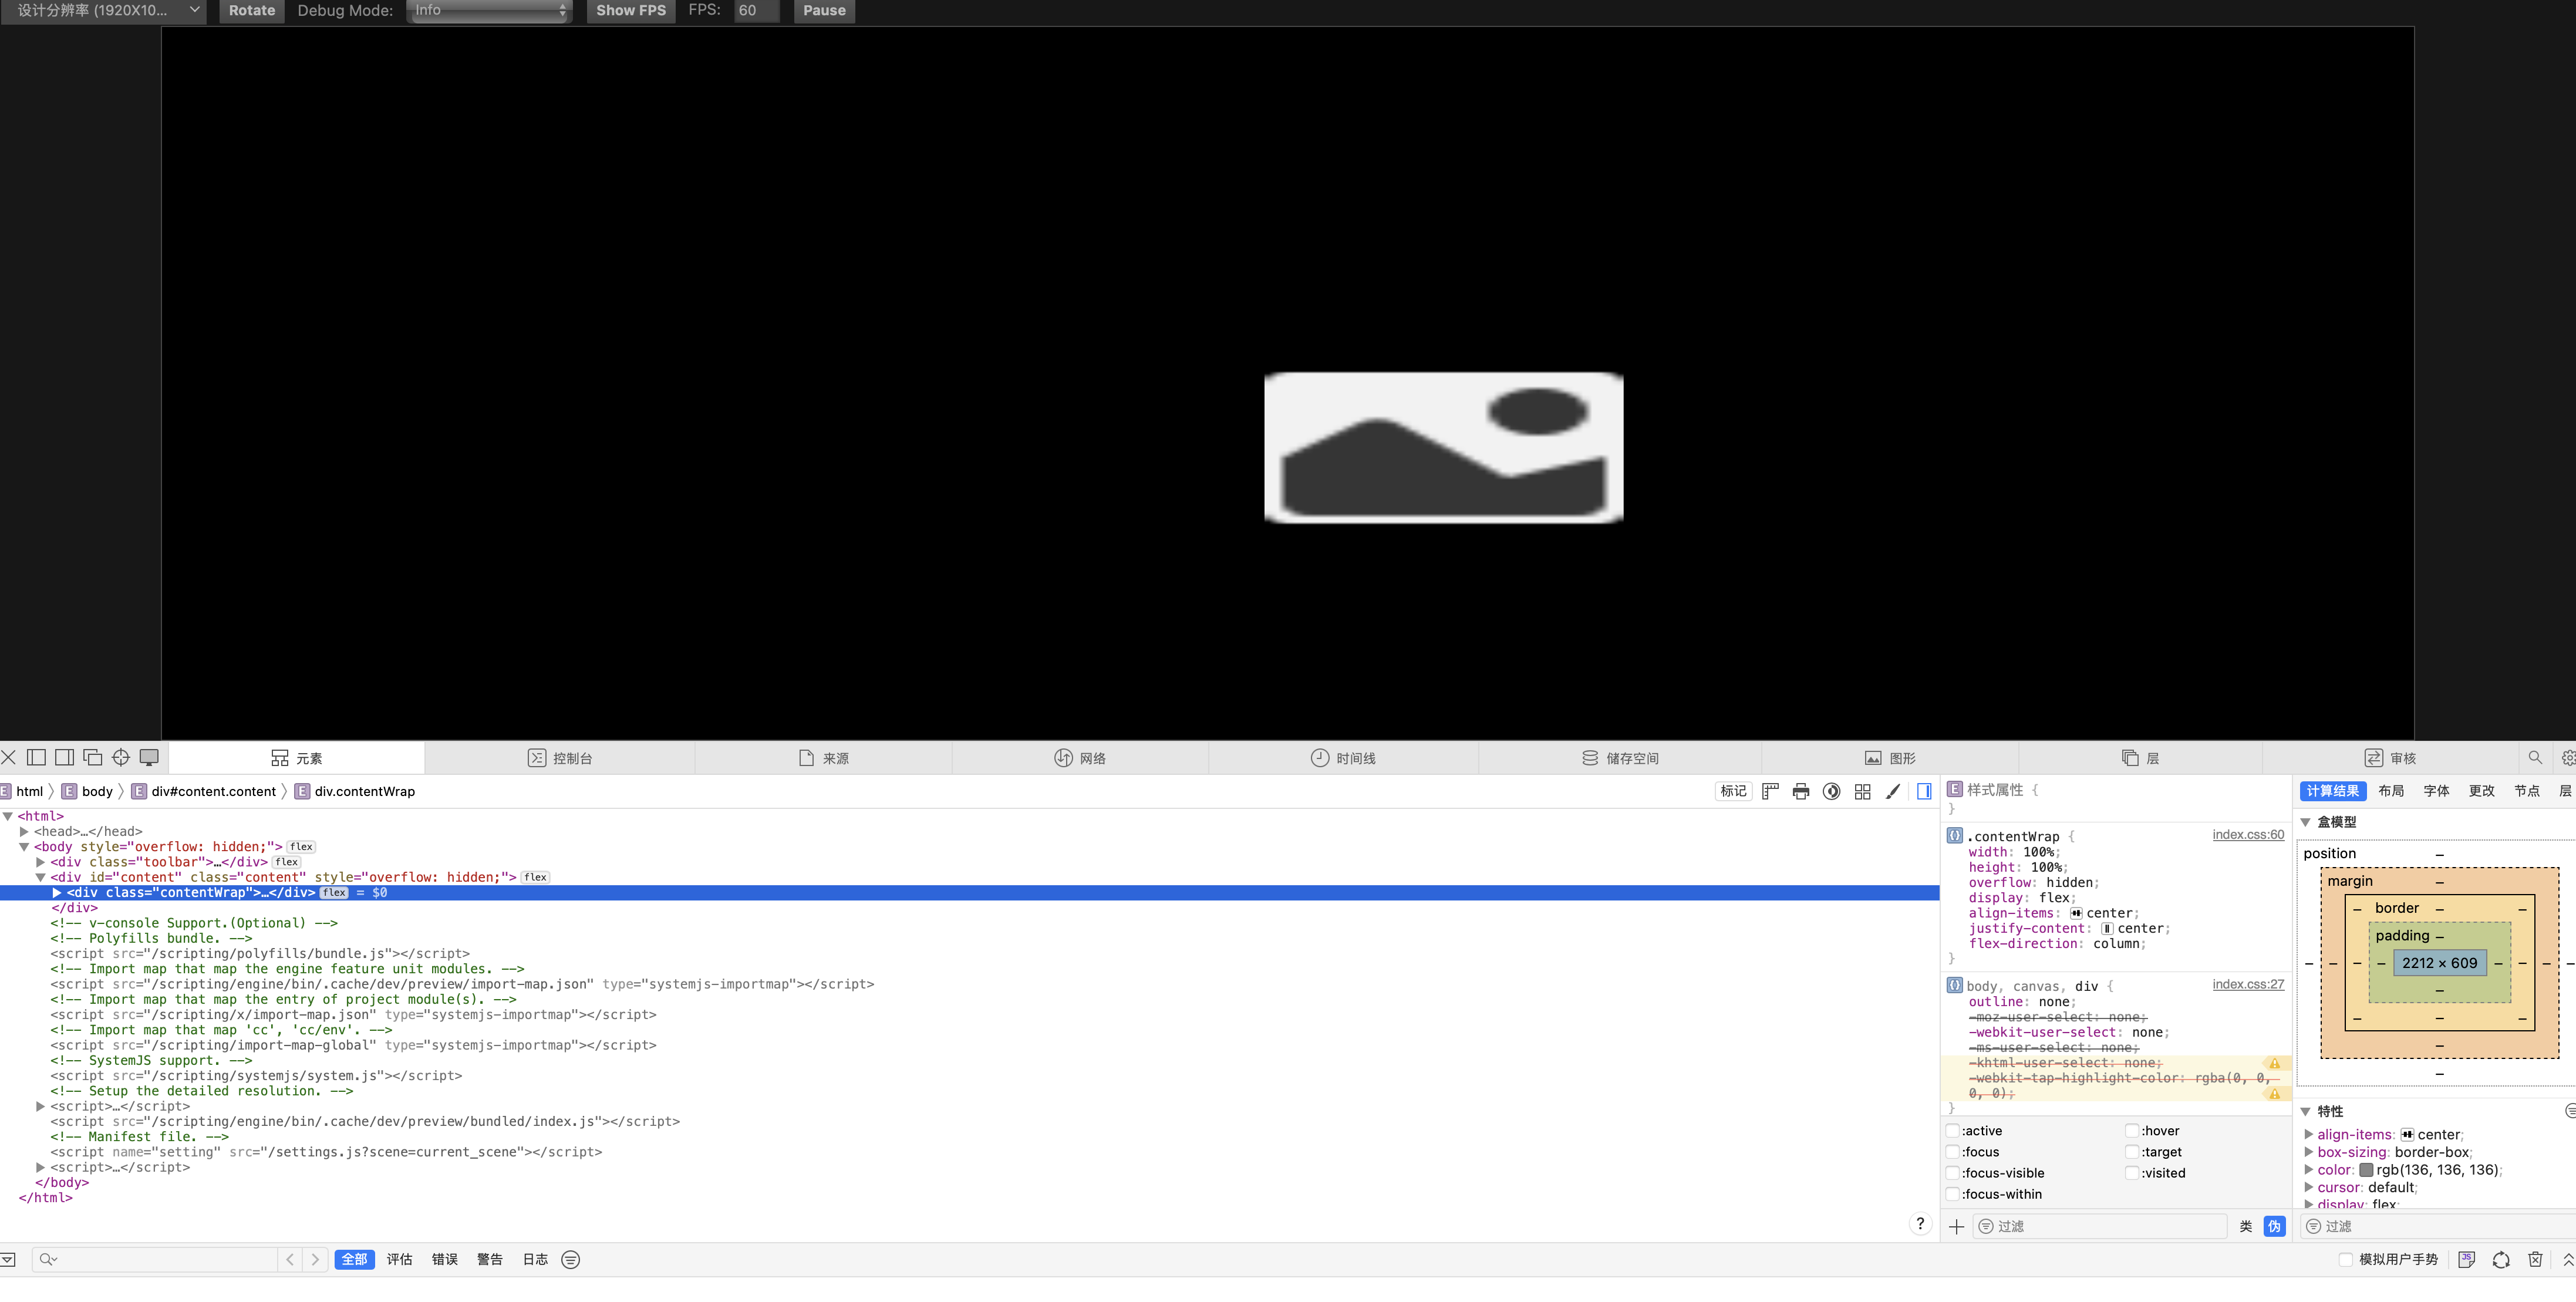Screen dimensions: 2576x1302
Task: Click the print styles printer icon
Action: (1801, 791)
